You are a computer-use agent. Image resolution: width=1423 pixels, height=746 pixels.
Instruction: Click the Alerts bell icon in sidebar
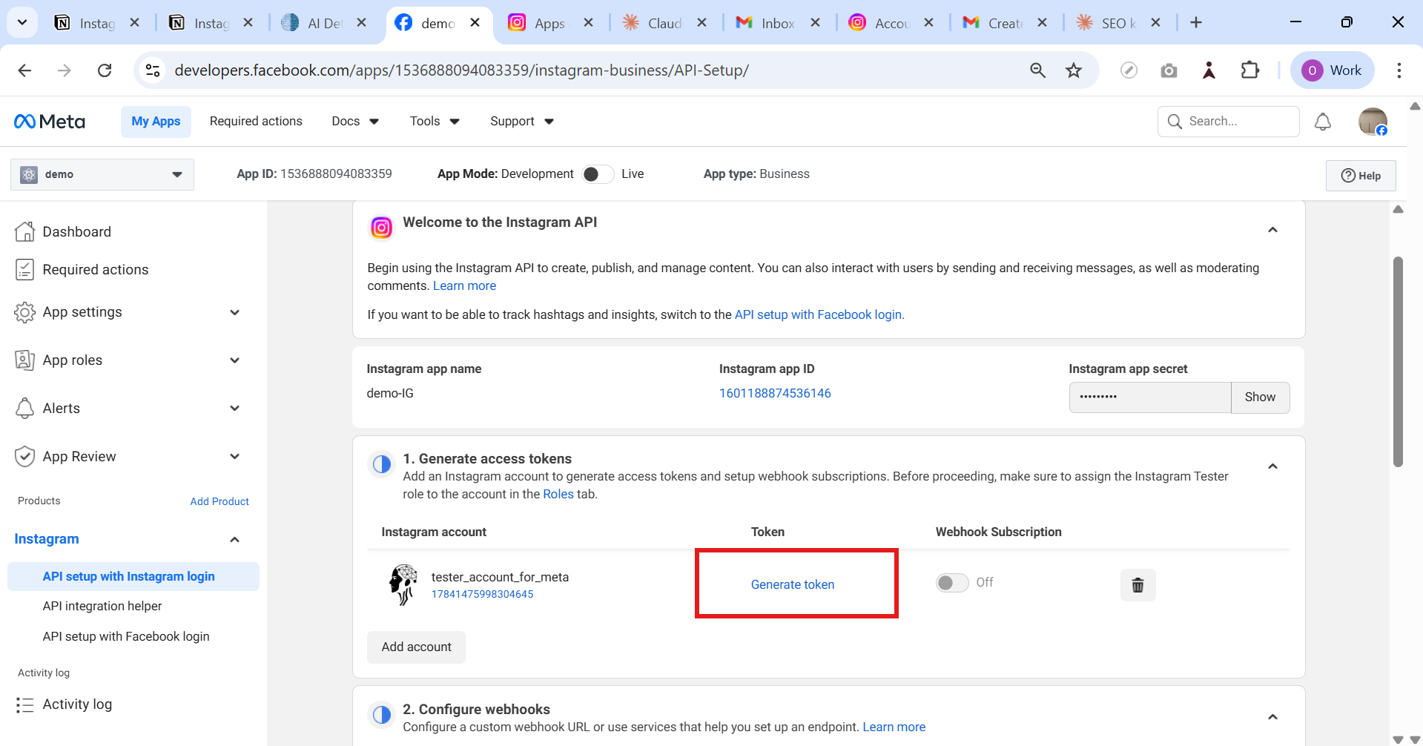coord(24,409)
